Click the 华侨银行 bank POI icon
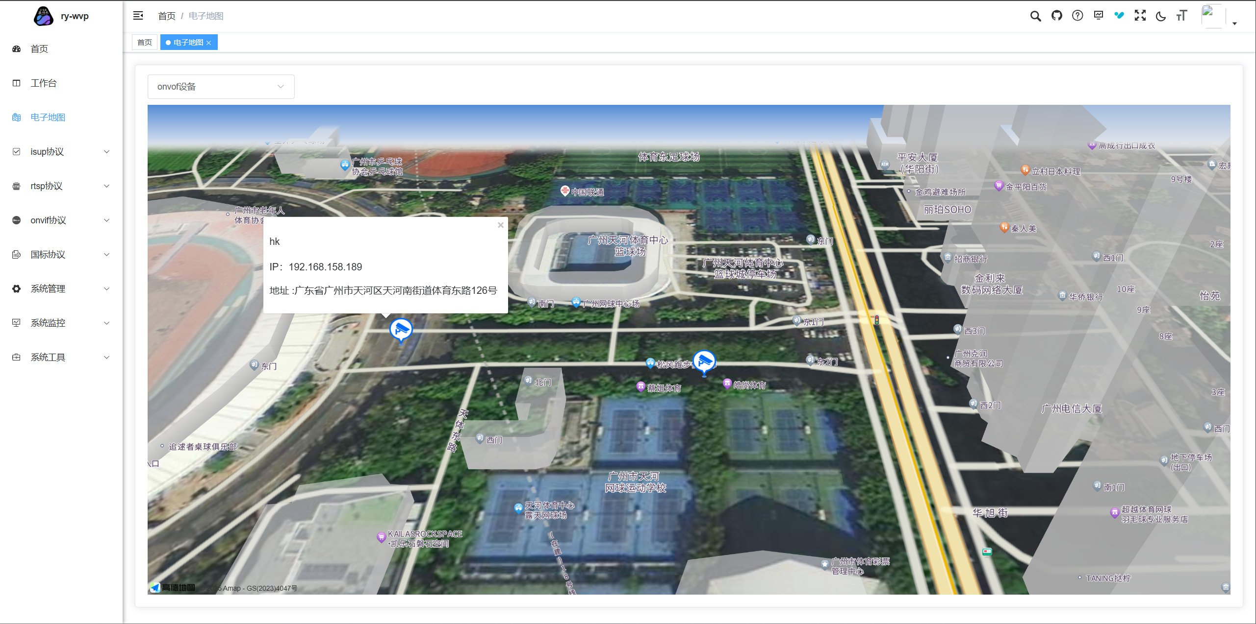Viewport: 1256px width, 624px height. click(1062, 295)
